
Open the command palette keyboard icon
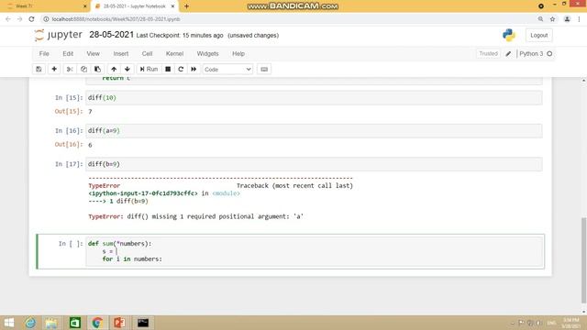point(264,70)
